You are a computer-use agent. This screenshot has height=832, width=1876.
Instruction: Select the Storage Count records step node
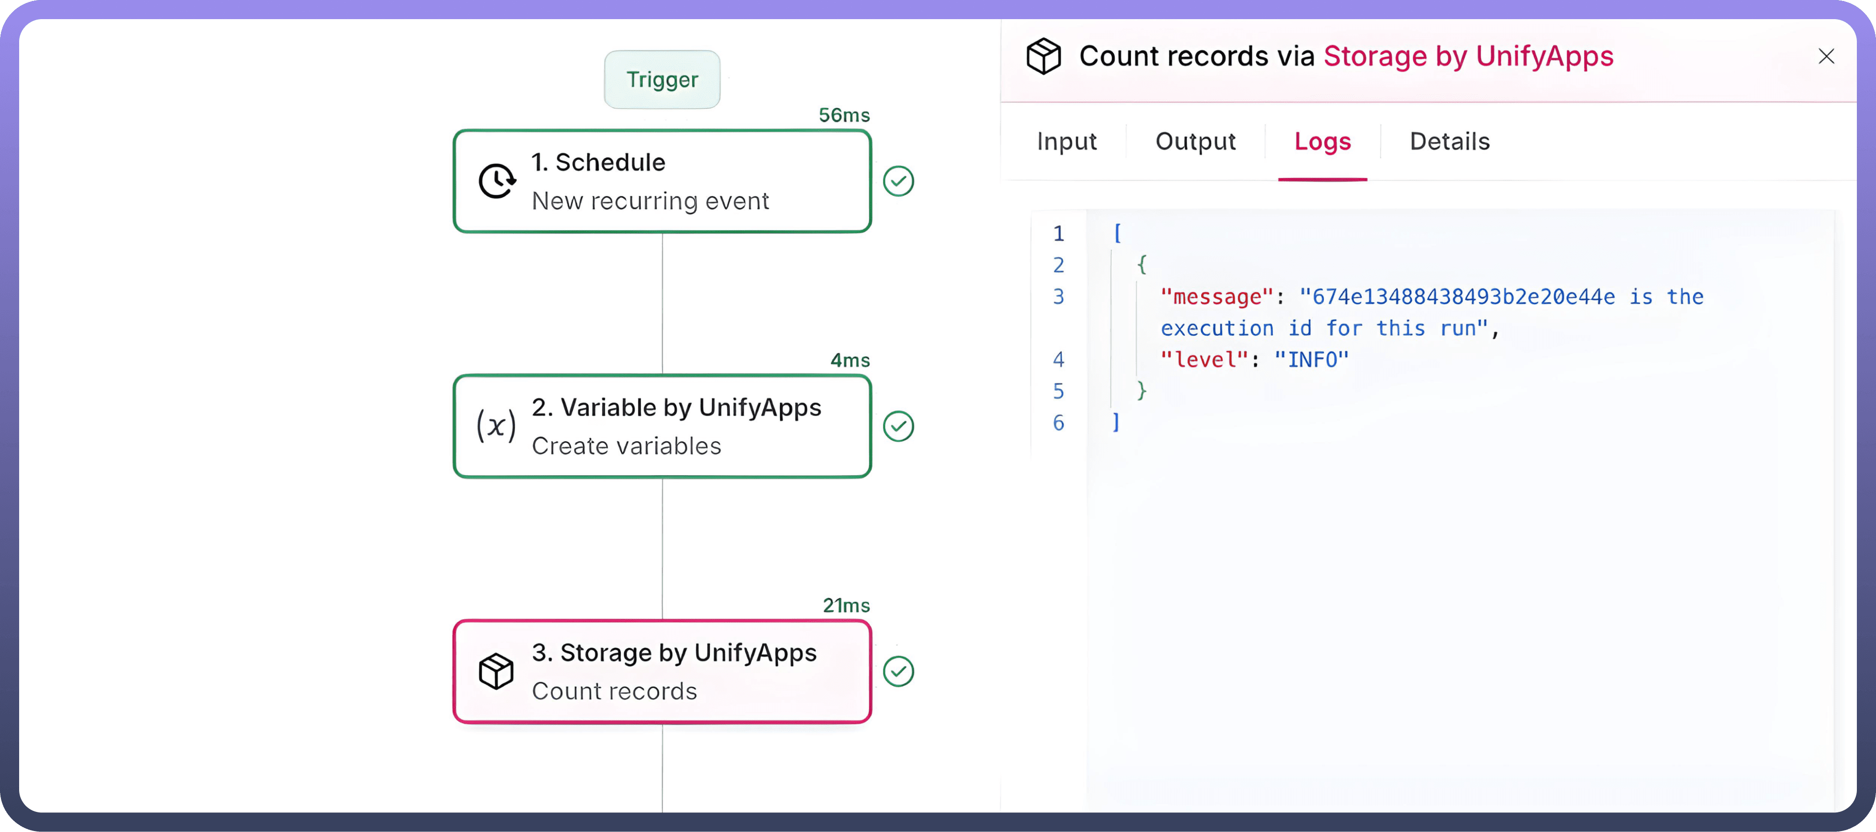661,671
